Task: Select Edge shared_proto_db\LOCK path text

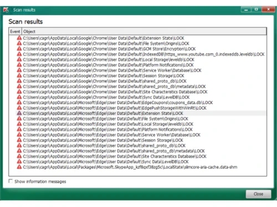Action: pyautogui.click(x=104, y=146)
